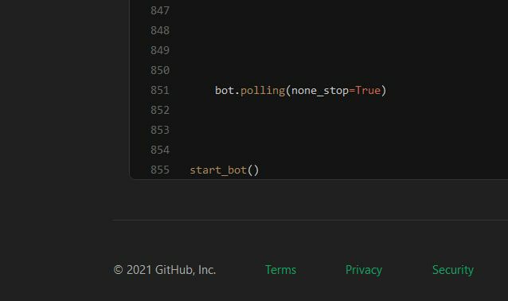Screen dimensions: 508x301
Task: Select line number 847
Action: tap(160, 10)
